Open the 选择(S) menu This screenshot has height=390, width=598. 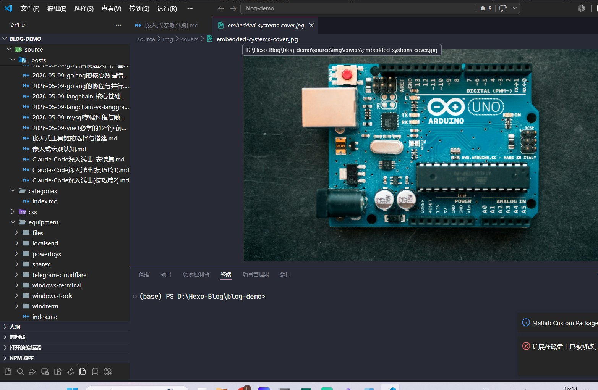click(84, 8)
